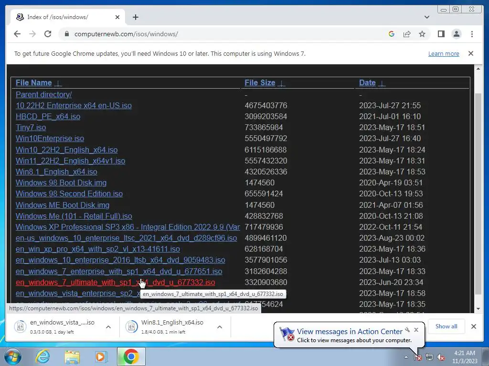Download Windows ME Boot Disk.img
This screenshot has width=489, height=366.
63,205
